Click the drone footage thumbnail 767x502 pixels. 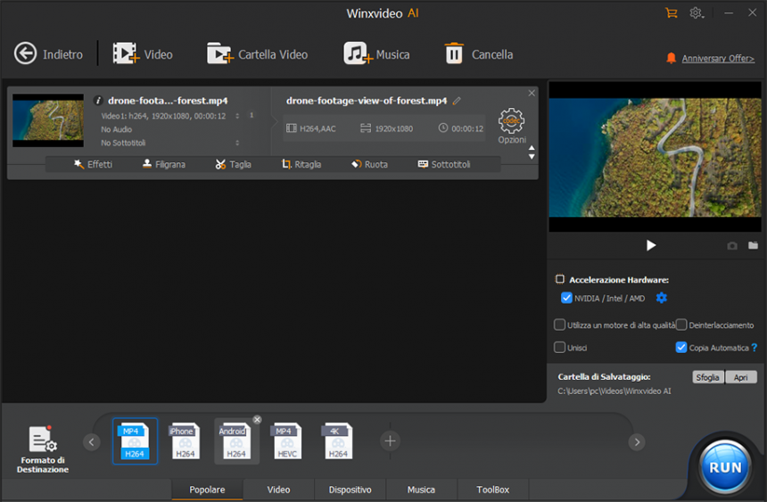(48, 120)
